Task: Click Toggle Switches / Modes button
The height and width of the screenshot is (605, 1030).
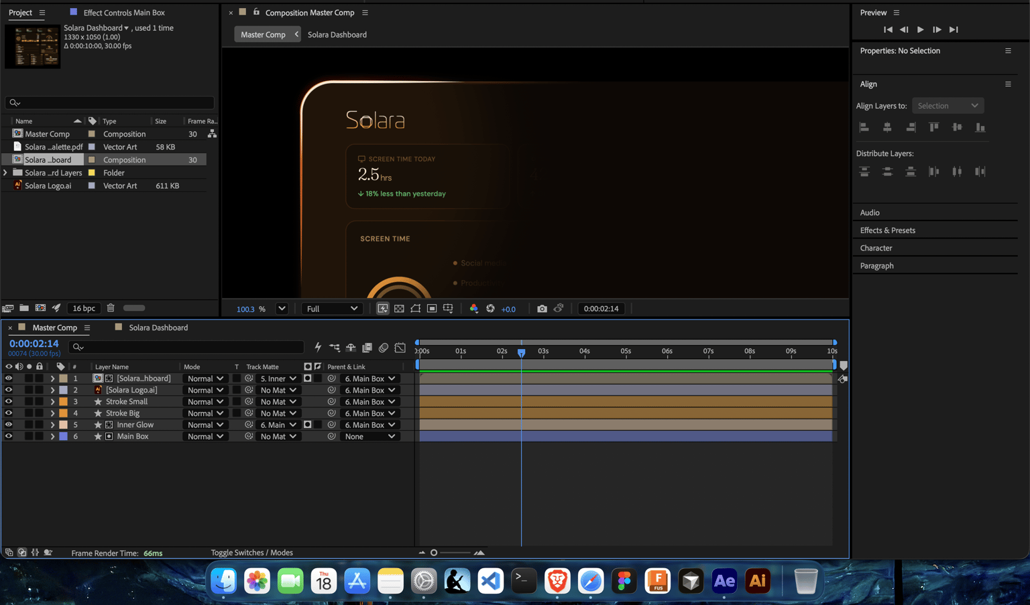Action: pos(251,553)
